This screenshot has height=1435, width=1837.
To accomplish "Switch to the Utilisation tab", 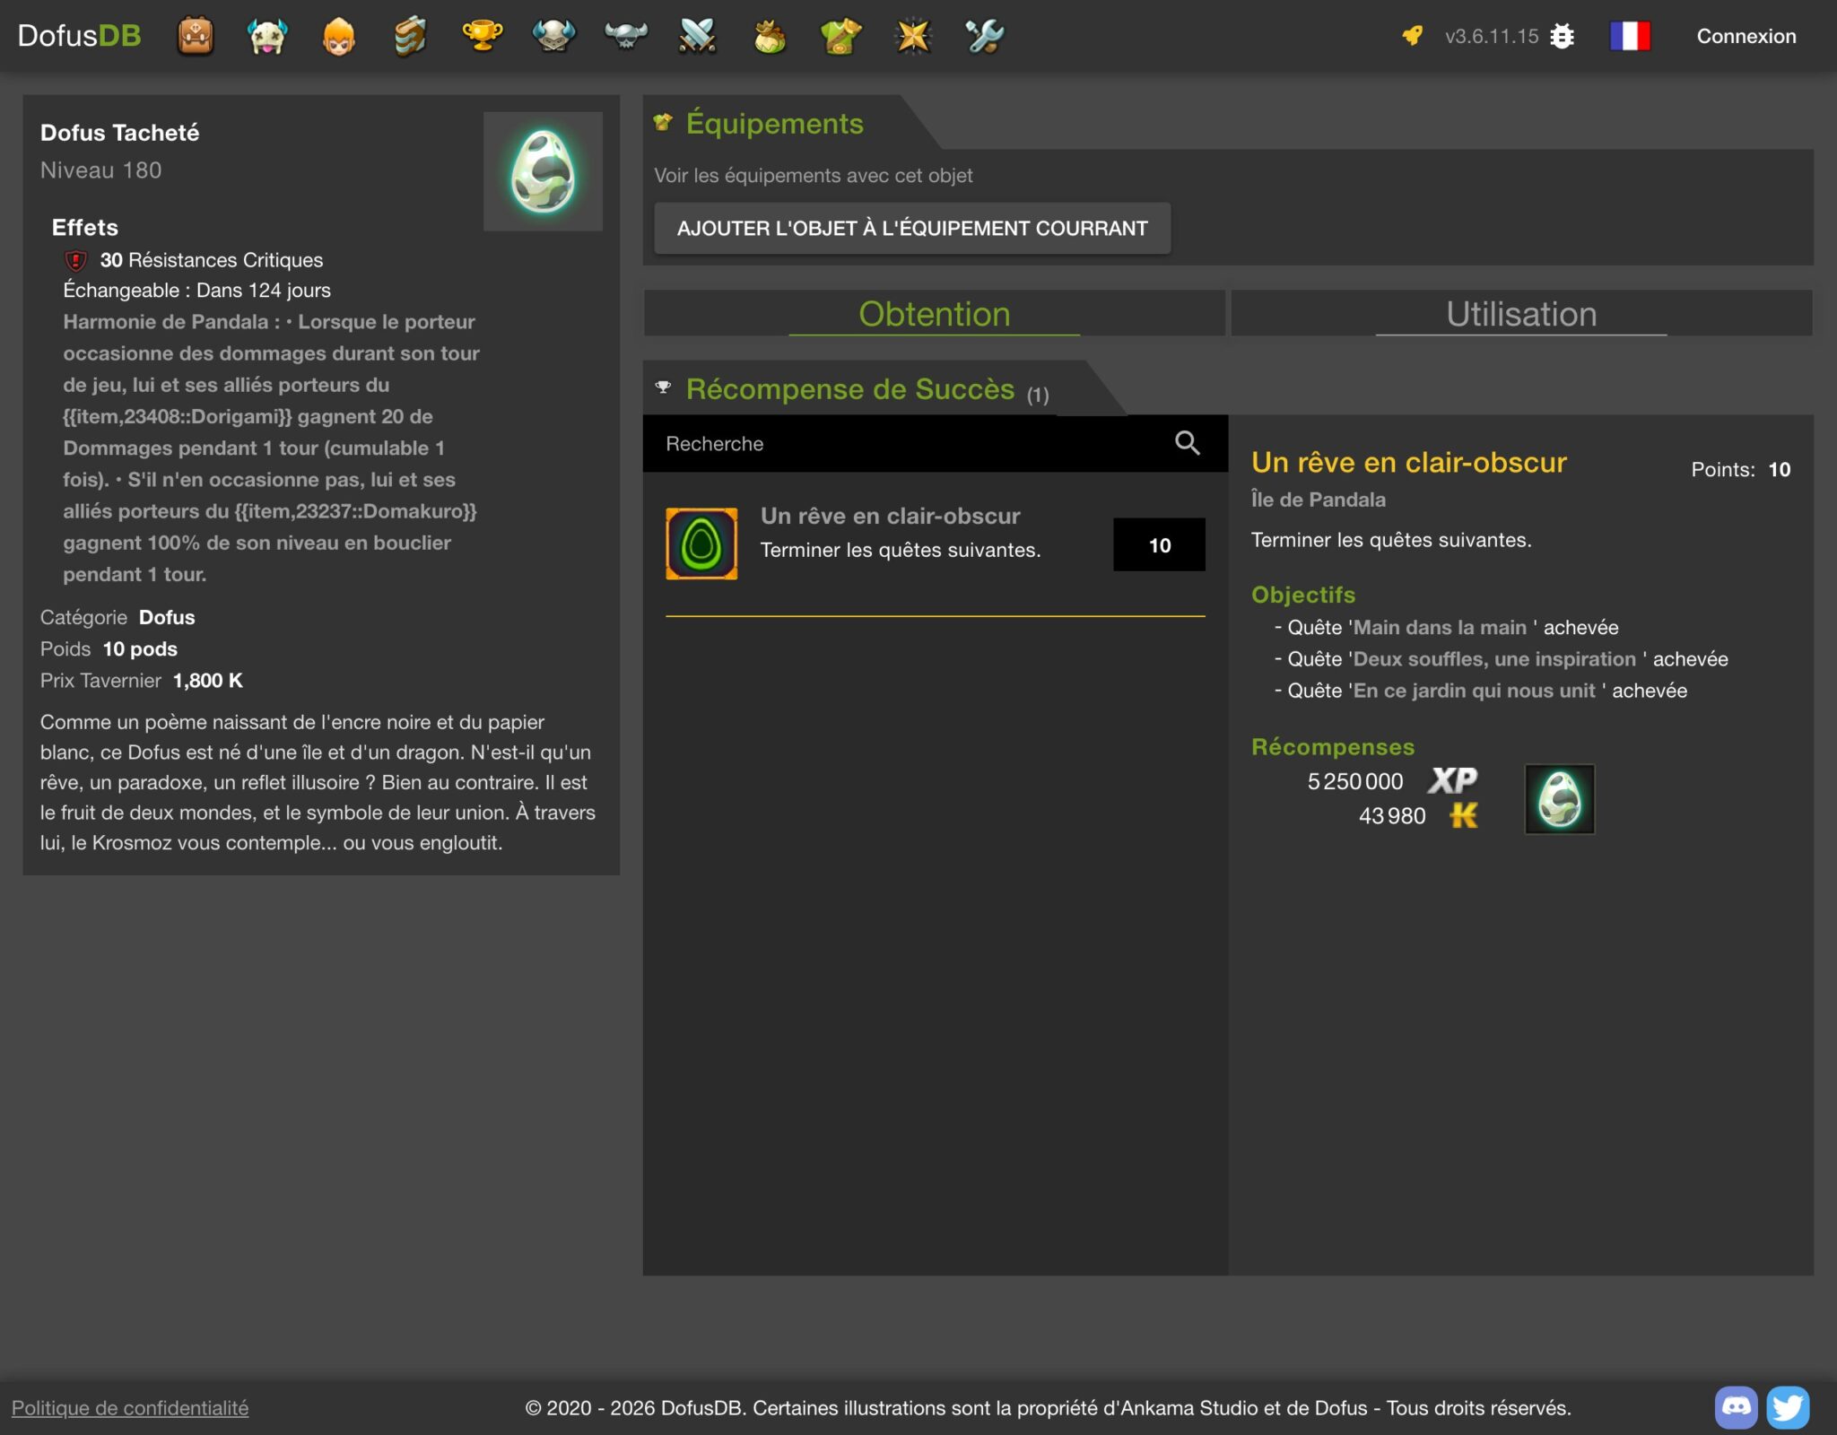I will (1521, 313).
